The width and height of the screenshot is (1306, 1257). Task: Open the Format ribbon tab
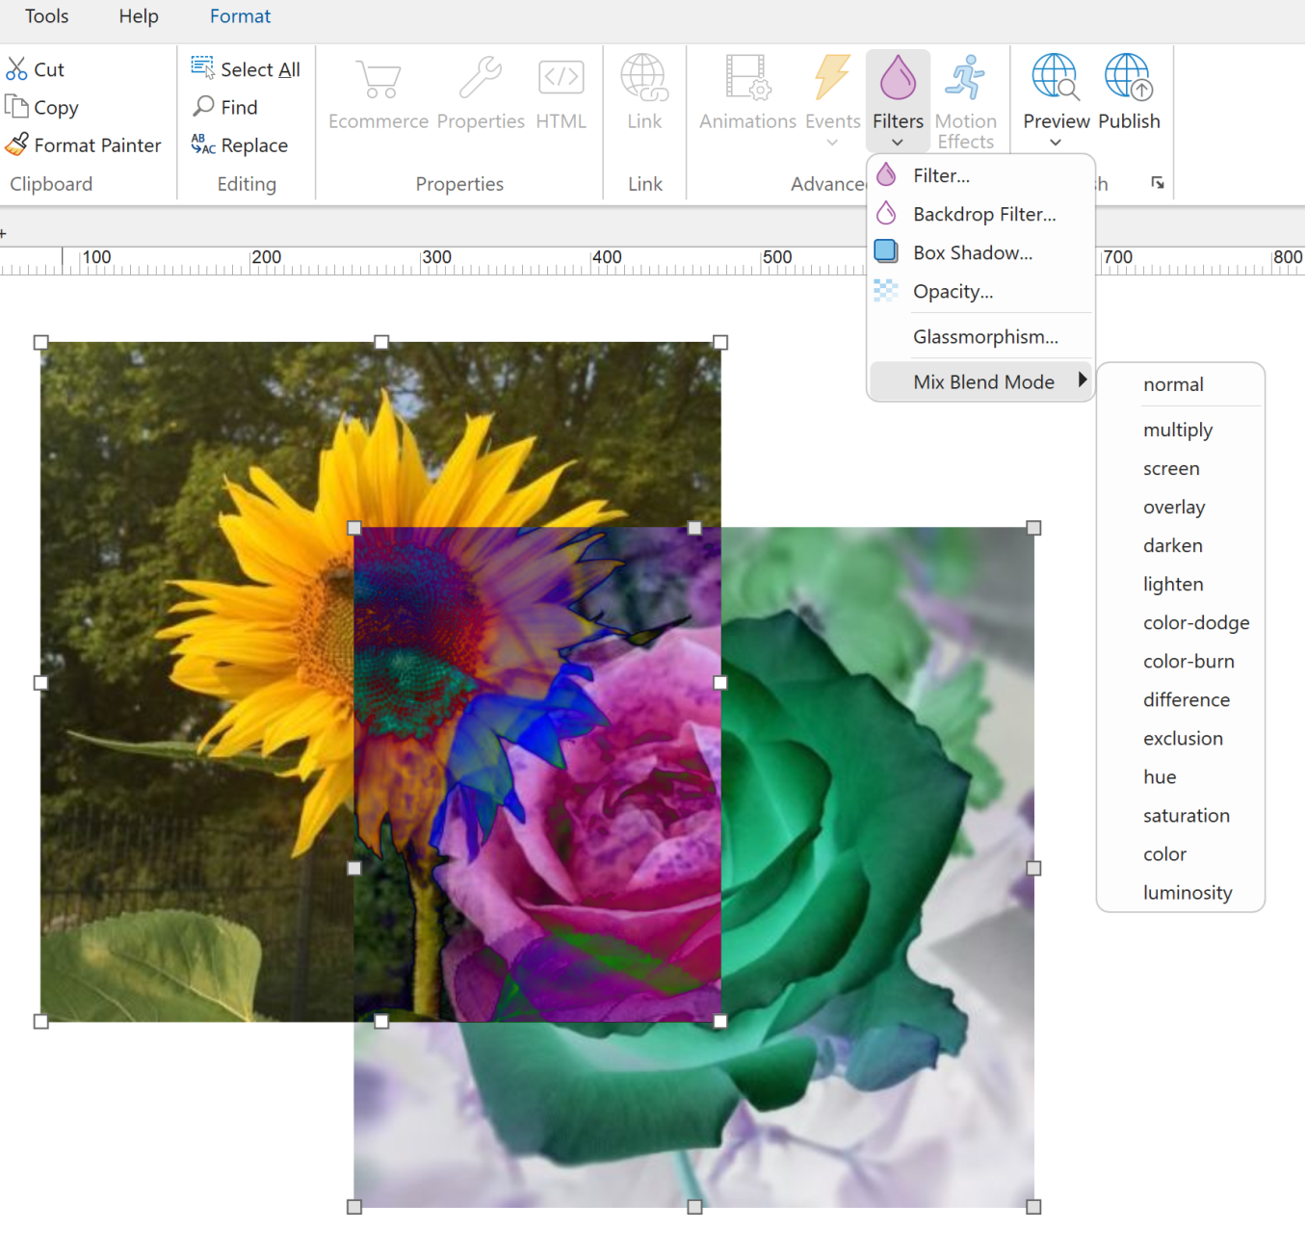240,16
